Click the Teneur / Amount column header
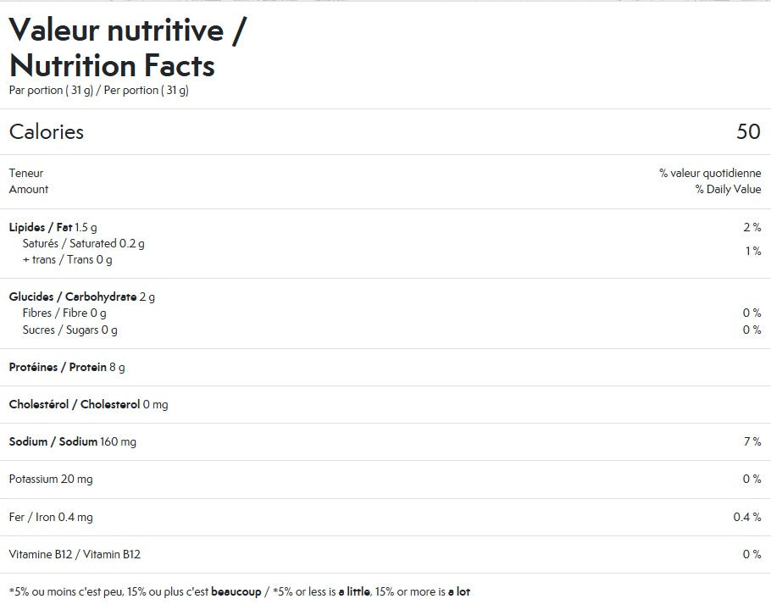 (29, 181)
